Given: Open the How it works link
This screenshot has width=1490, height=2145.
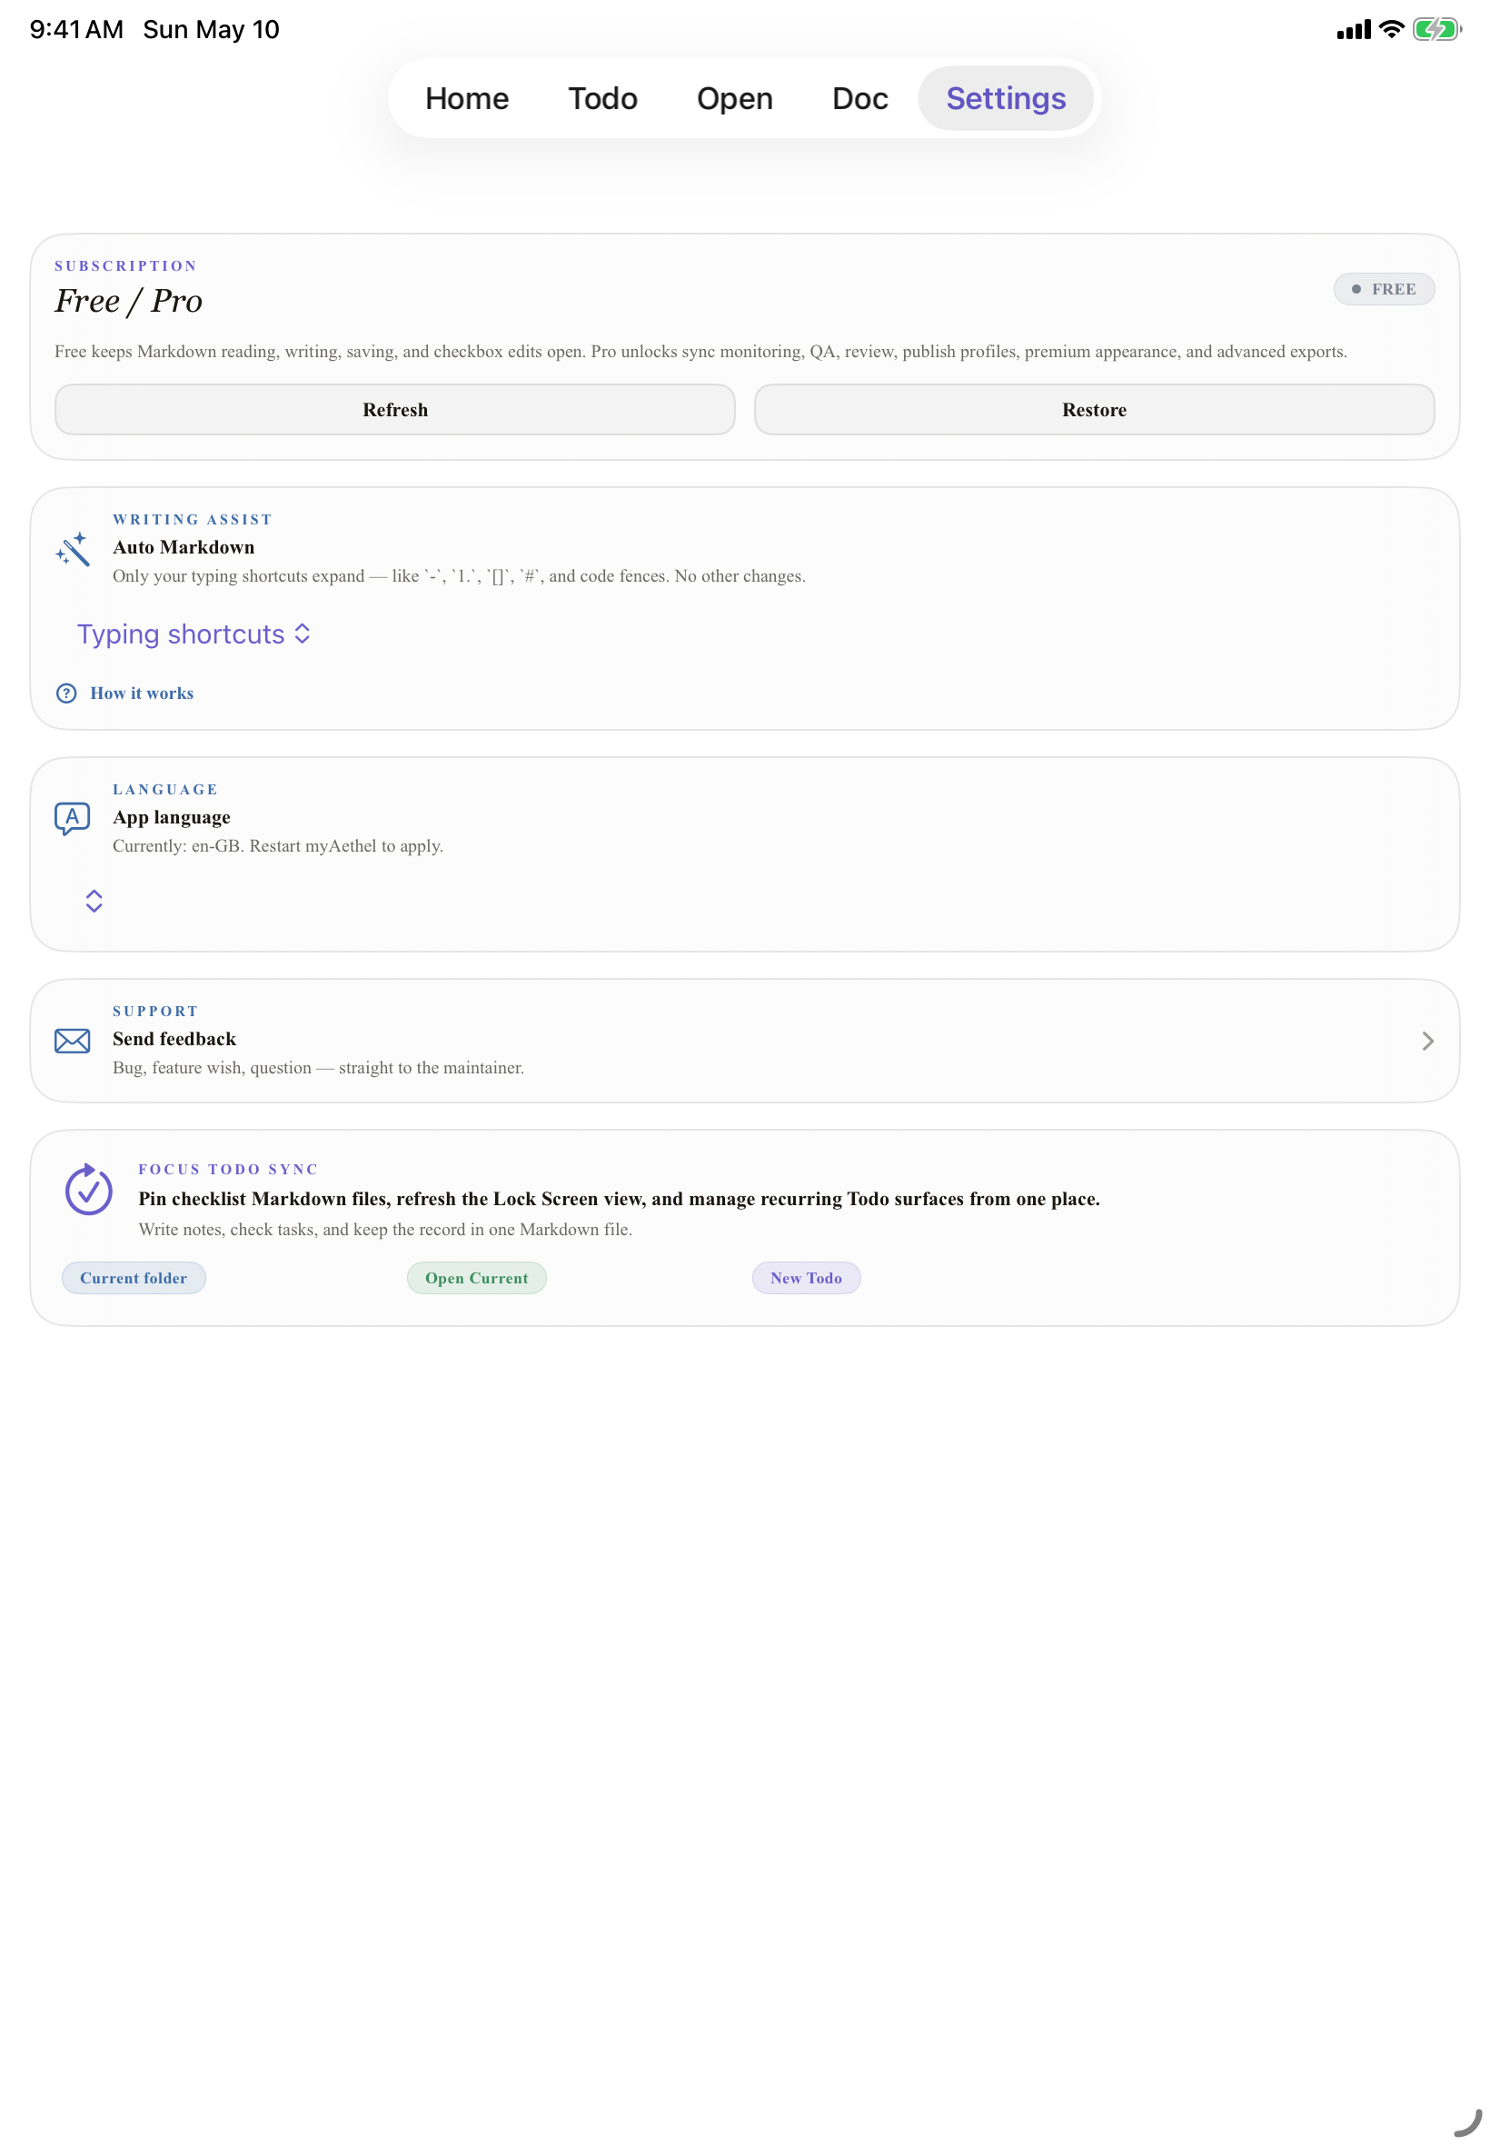Looking at the screenshot, I should coord(142,693).
